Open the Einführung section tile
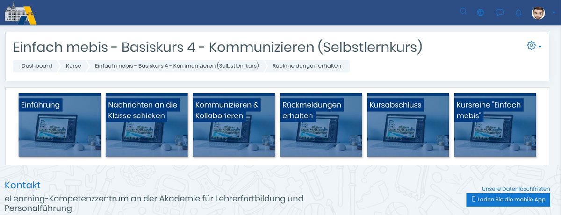 point(60,125)
